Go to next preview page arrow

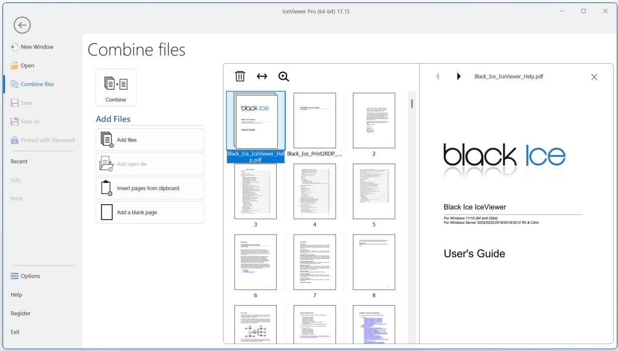click(x=459, y=76)
